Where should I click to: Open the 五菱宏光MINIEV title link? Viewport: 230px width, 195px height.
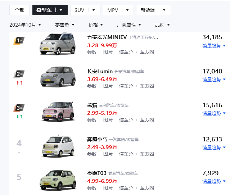pyautogui.click(x=107, y=37)
